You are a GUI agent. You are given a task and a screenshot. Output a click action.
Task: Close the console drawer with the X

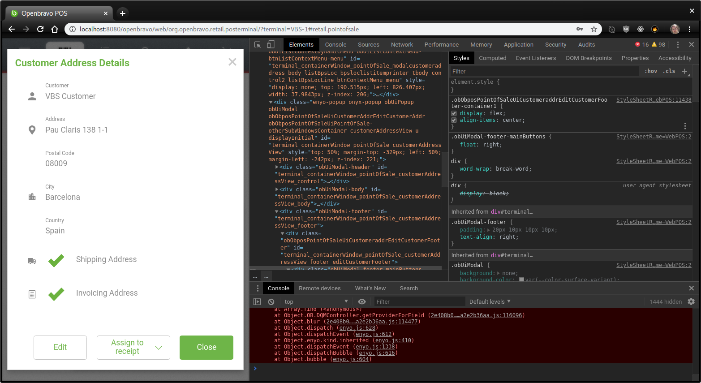pos(691,288)
